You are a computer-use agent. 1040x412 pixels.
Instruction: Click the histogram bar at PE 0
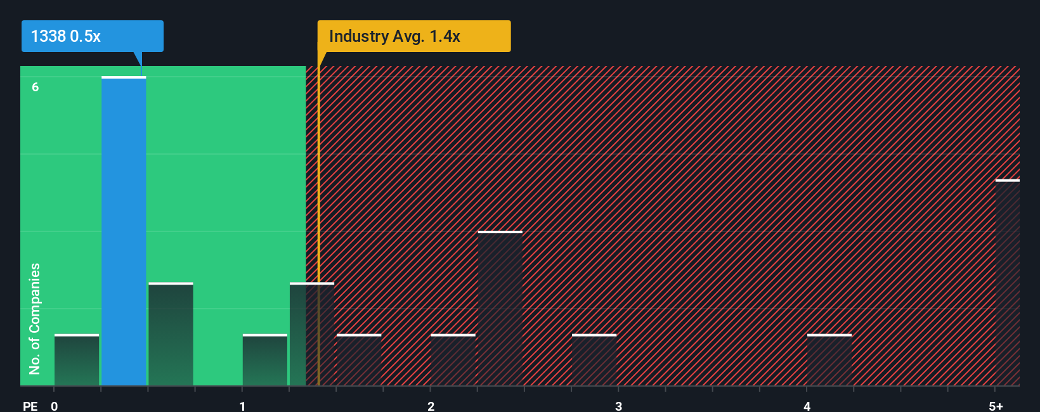[77, 359]
